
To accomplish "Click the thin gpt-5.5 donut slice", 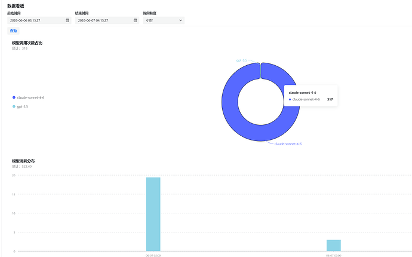I will (x=261, y=71).
